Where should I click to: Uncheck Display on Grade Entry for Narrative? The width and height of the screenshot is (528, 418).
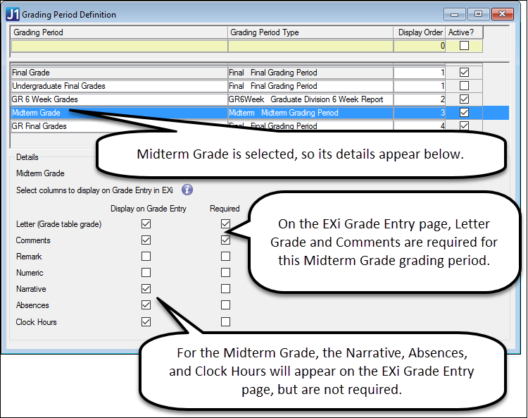click(146, 288)
